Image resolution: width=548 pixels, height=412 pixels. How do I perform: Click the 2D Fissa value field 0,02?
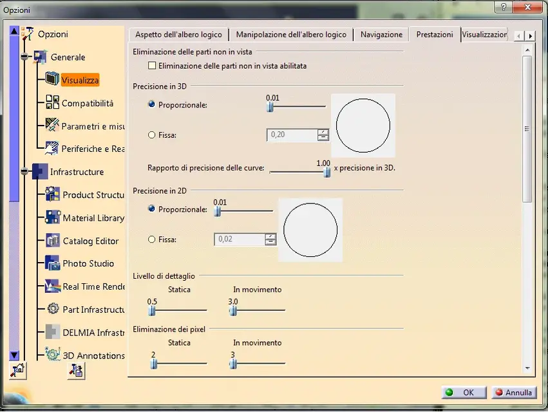click(x=240, y=239)
